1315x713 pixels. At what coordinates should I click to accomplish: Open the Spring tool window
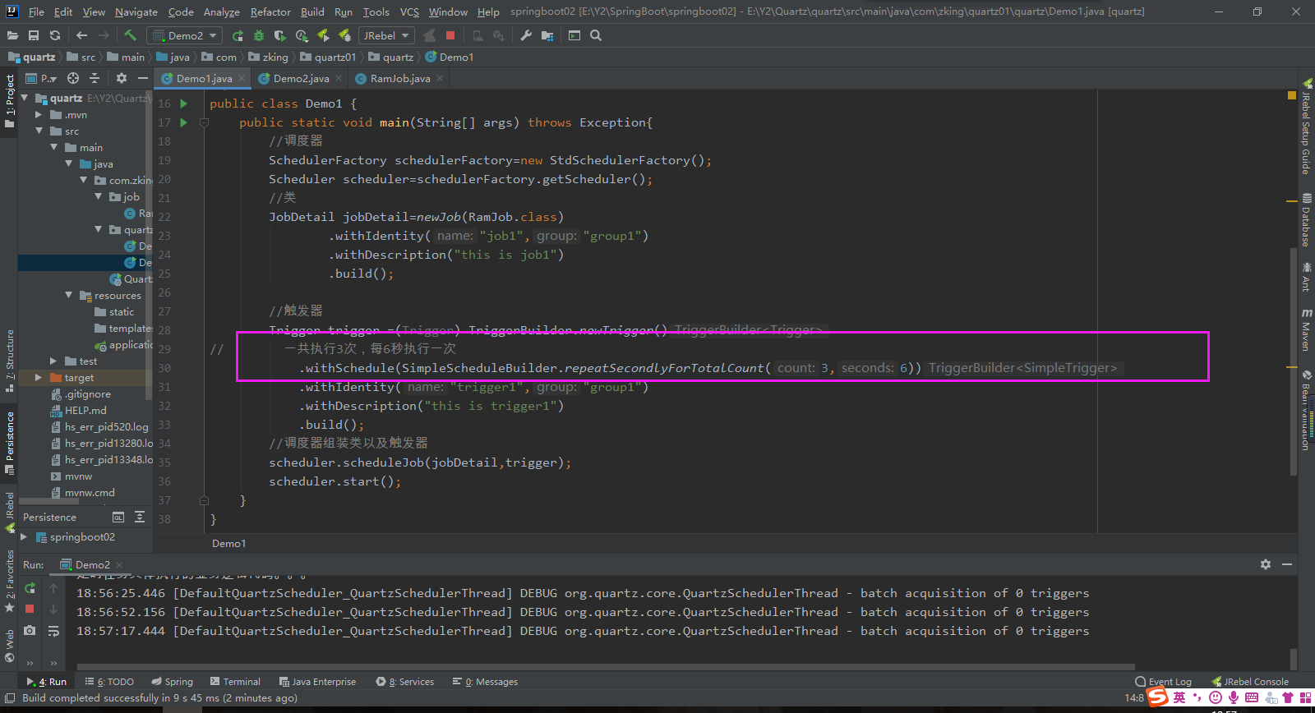(x=172, y=682)
